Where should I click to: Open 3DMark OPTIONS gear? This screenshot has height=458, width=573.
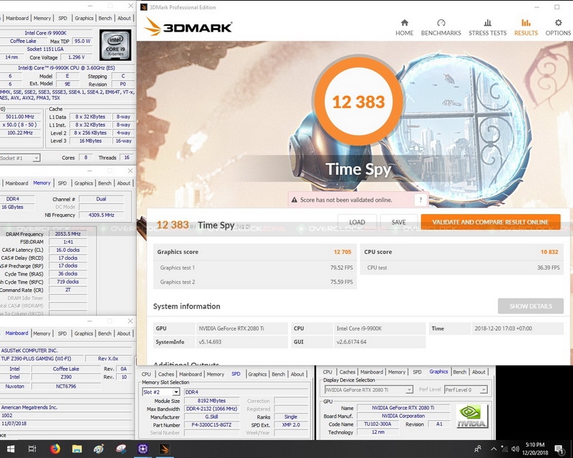pyautogui.click(x=558, y=23)
